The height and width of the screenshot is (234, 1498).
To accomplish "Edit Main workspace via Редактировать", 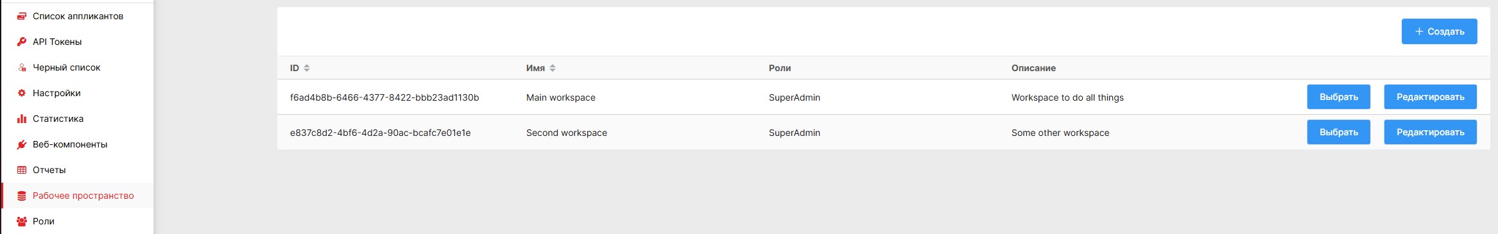I will tap(1430, 97).
